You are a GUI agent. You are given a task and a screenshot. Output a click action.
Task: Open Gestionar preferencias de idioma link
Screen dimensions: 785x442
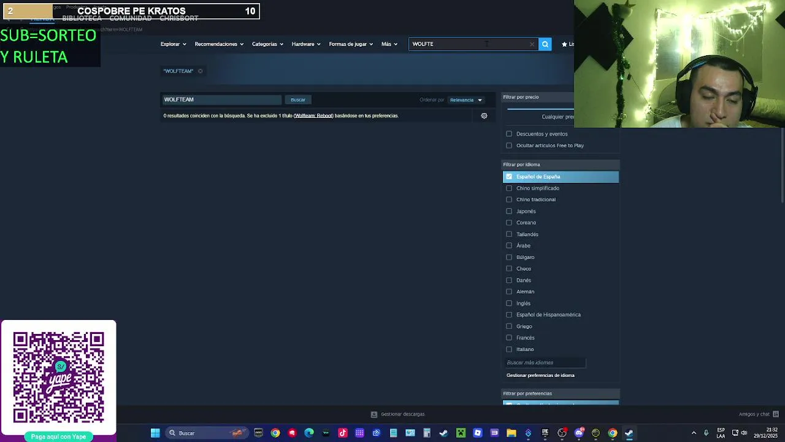(540, 376)
